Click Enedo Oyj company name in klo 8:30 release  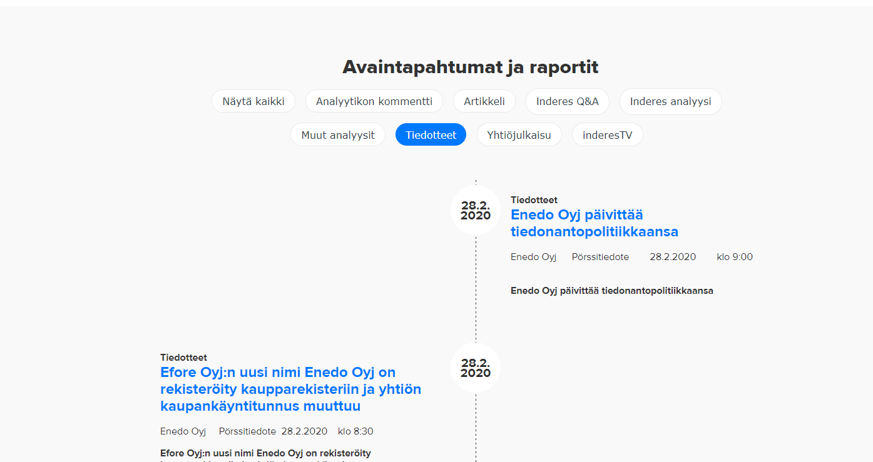point(183,431)
